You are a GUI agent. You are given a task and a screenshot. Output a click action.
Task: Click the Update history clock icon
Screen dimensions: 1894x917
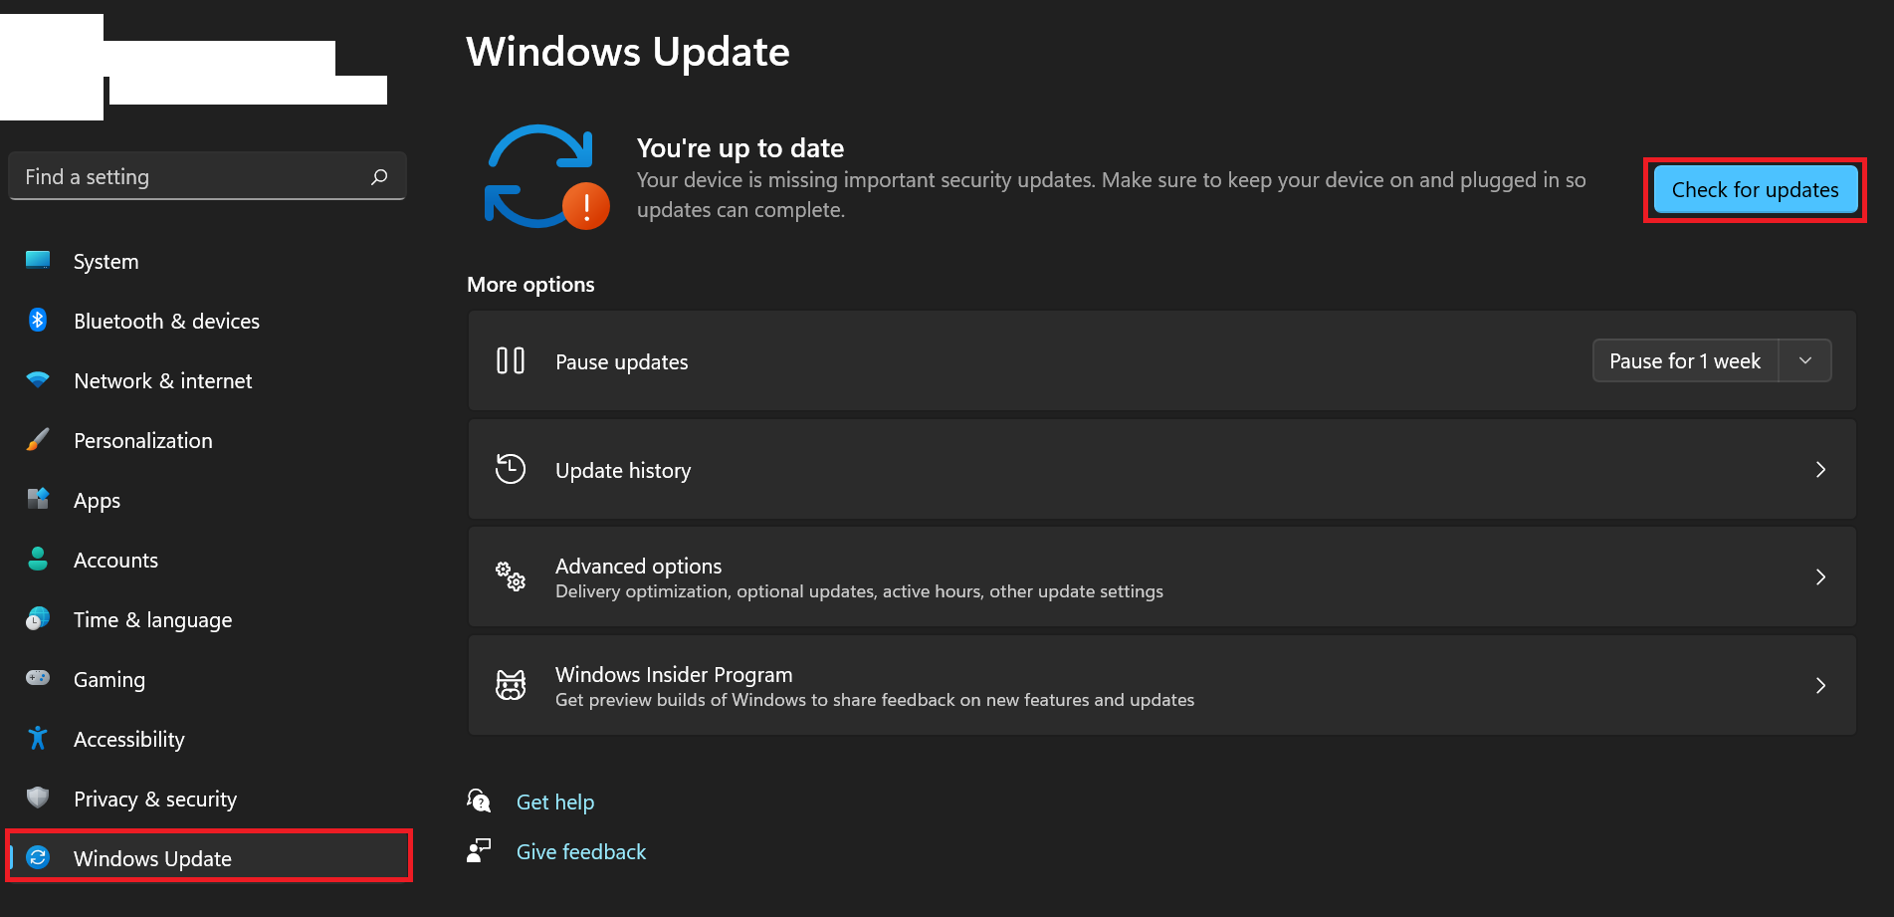511,469
